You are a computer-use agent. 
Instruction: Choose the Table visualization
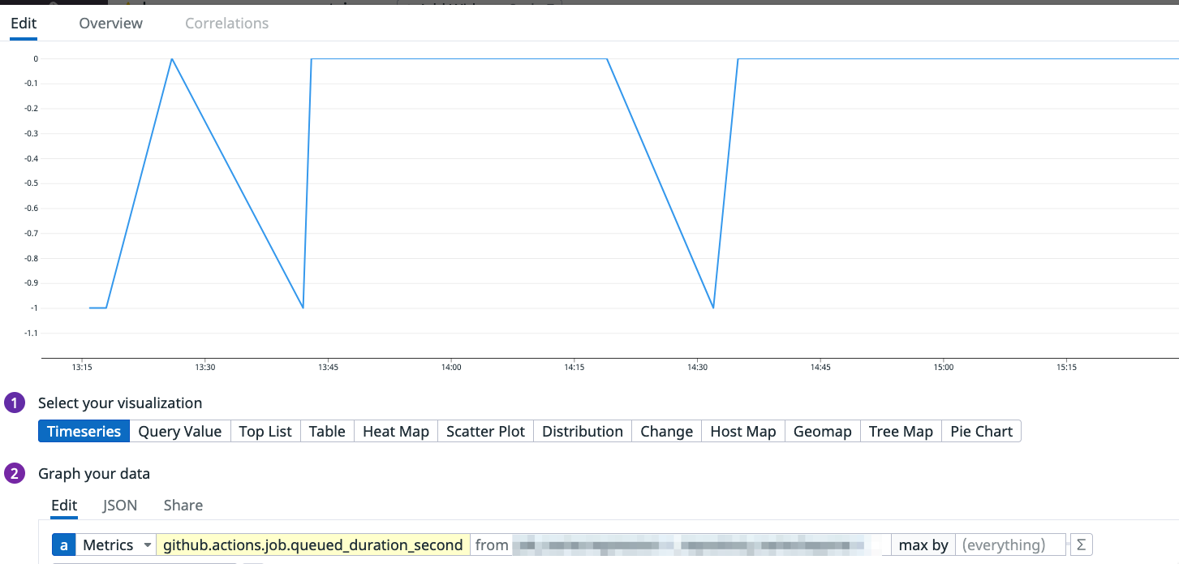(327, 431)
